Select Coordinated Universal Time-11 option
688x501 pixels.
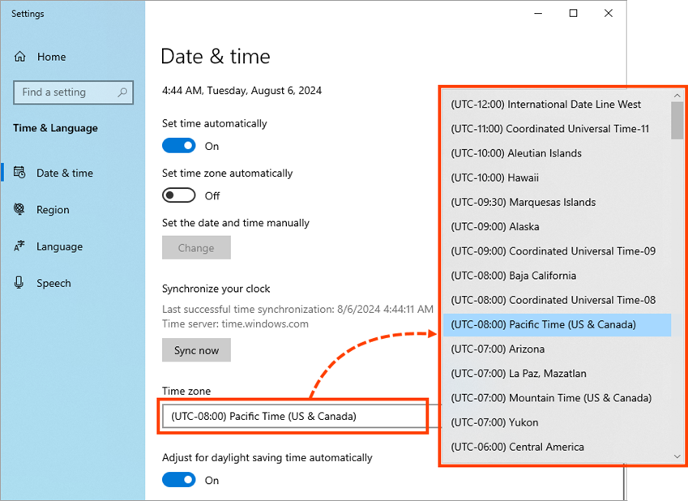(557, 129)
